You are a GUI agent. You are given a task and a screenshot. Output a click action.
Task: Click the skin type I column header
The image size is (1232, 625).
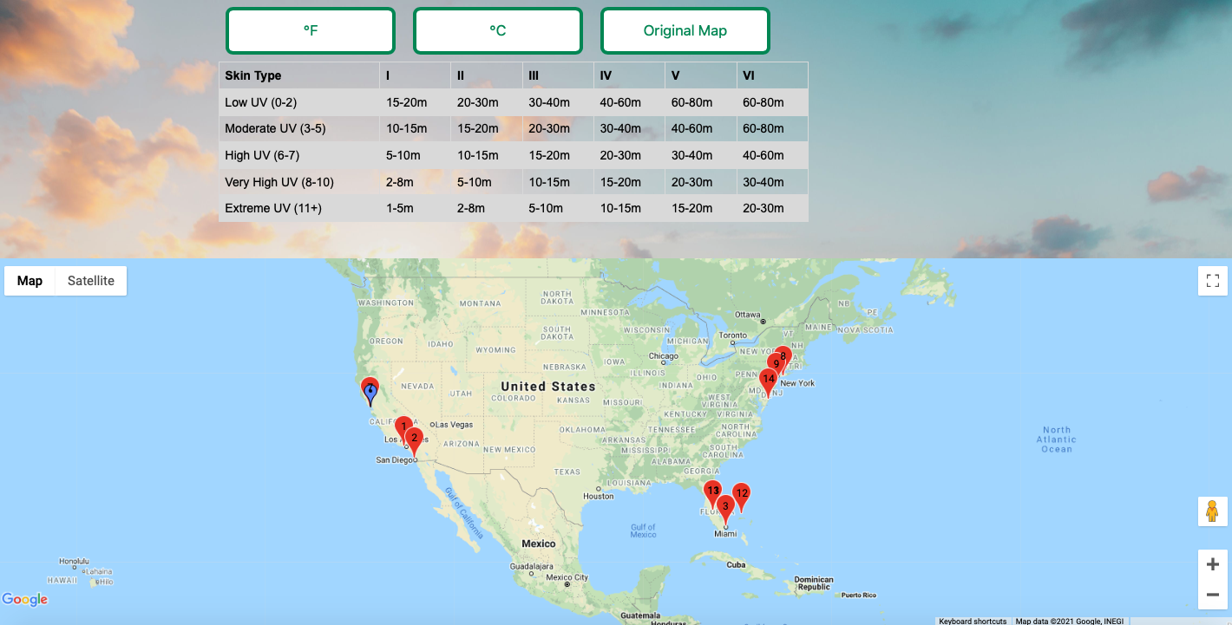(x=415, y=75)
